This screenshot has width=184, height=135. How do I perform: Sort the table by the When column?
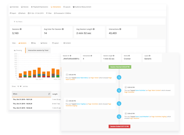point(31,94)
